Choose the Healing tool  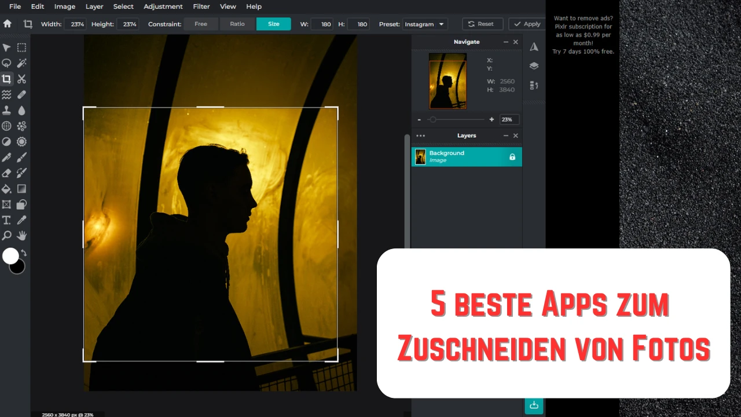pos(21,94)
